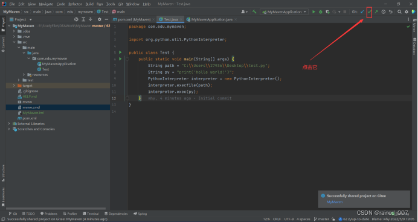Click the Git commit checkmark icon
The width and height of the screenshot is (418, 222).
[369, 11]
